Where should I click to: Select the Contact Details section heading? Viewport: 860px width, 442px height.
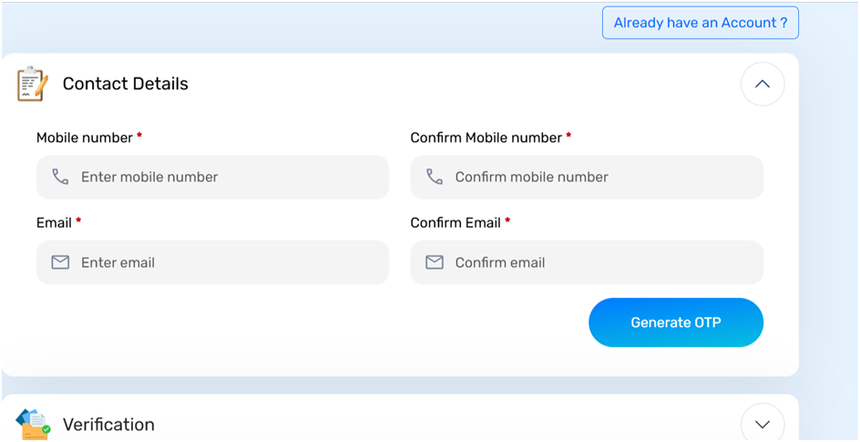pos(125,84)
